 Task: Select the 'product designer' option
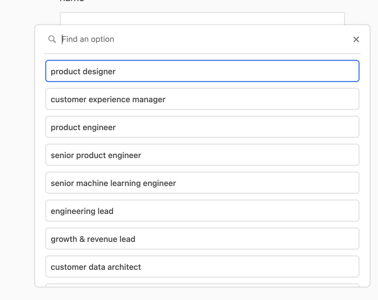click(202, 71)
